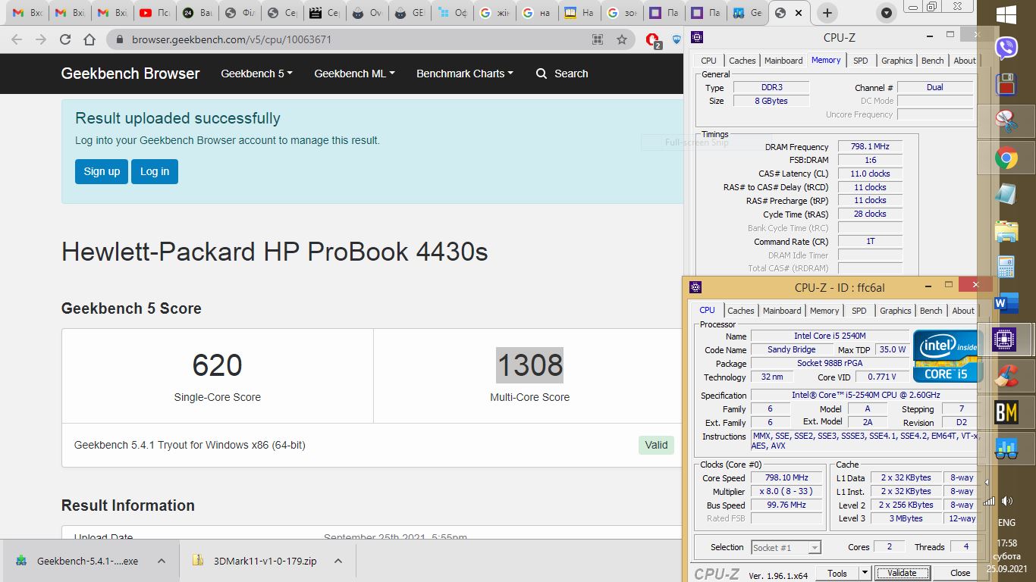
Task: Click the Valid status badge
Action: (656, 445)
